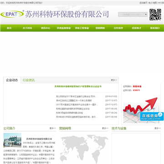Click the grey world map image

pyautogui.click(x=84, y=149)
